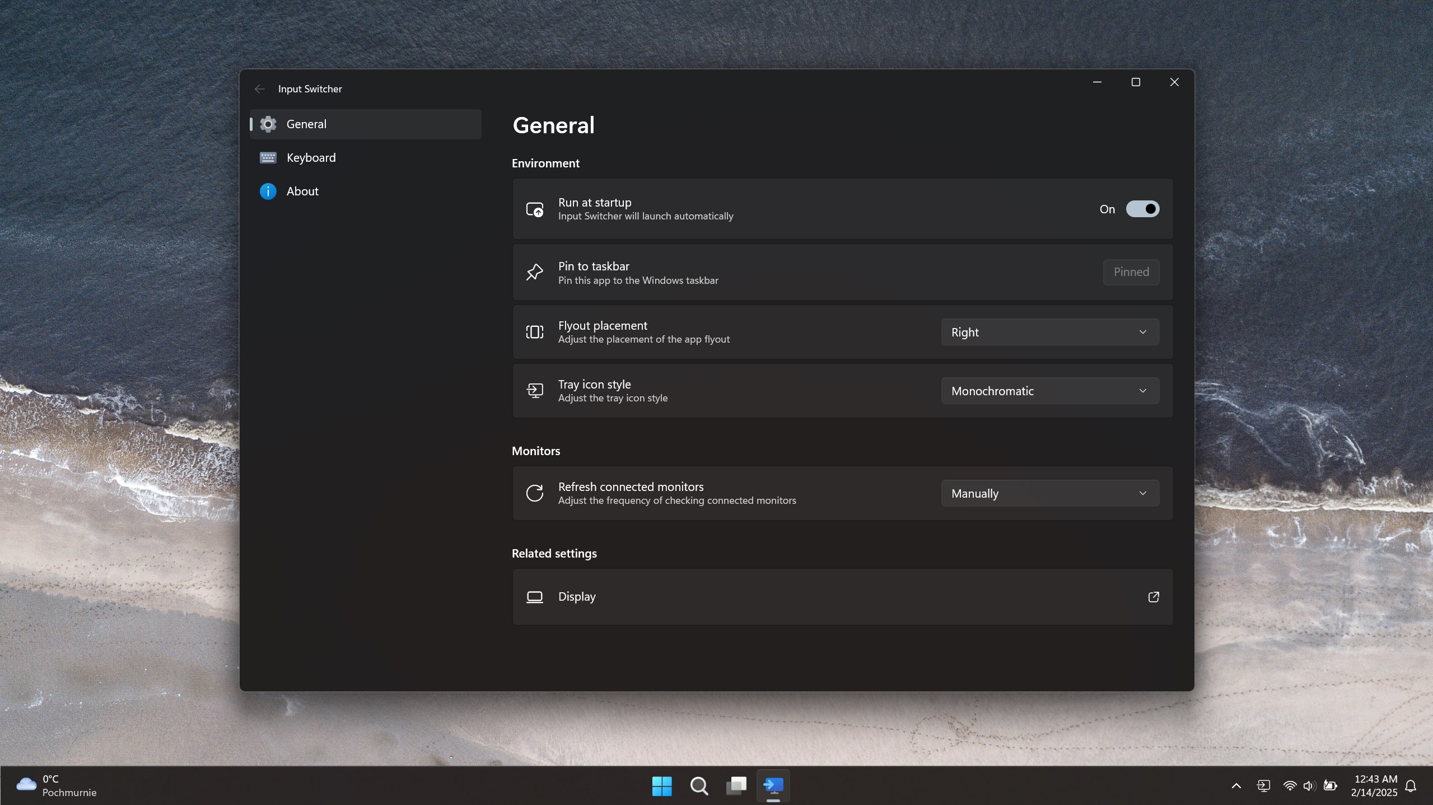
Task: Click the tray icon style icon
Action: tap(534, 390)
